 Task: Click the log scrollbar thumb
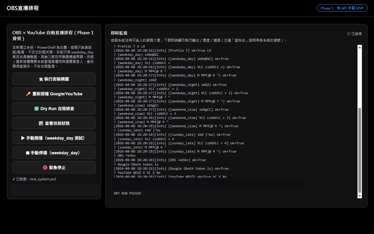coord(360,150)
